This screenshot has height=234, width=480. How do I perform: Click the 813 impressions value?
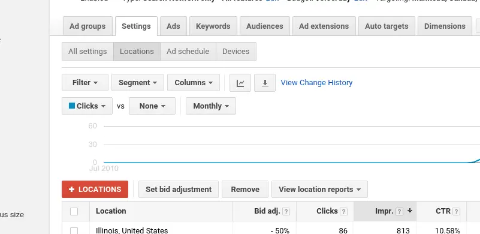click(x=403, y=230)
